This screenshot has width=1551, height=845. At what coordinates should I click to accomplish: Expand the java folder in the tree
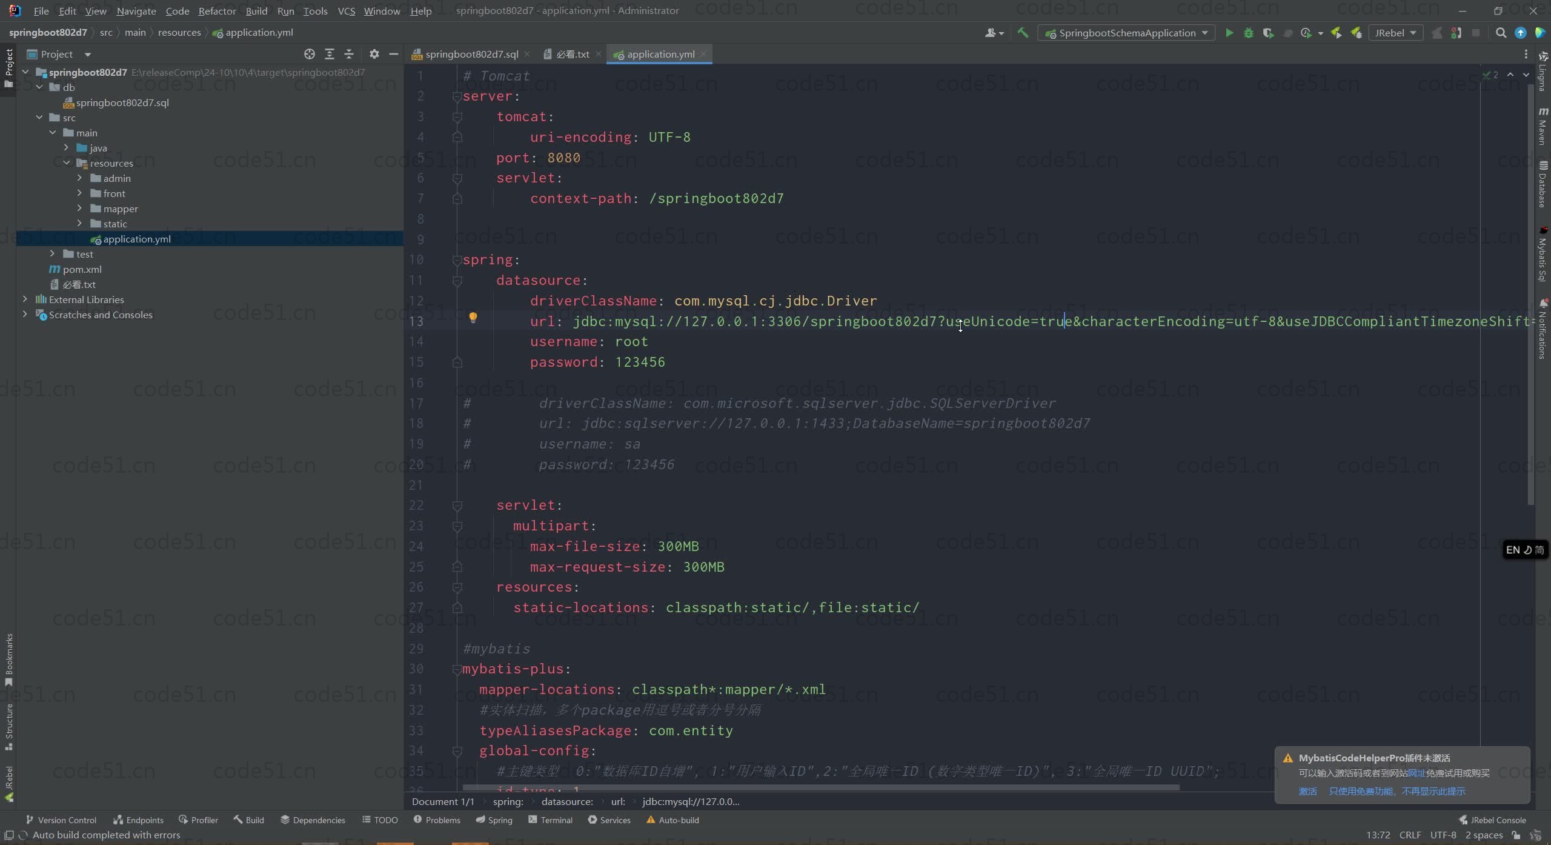click(x=66, y=147)
